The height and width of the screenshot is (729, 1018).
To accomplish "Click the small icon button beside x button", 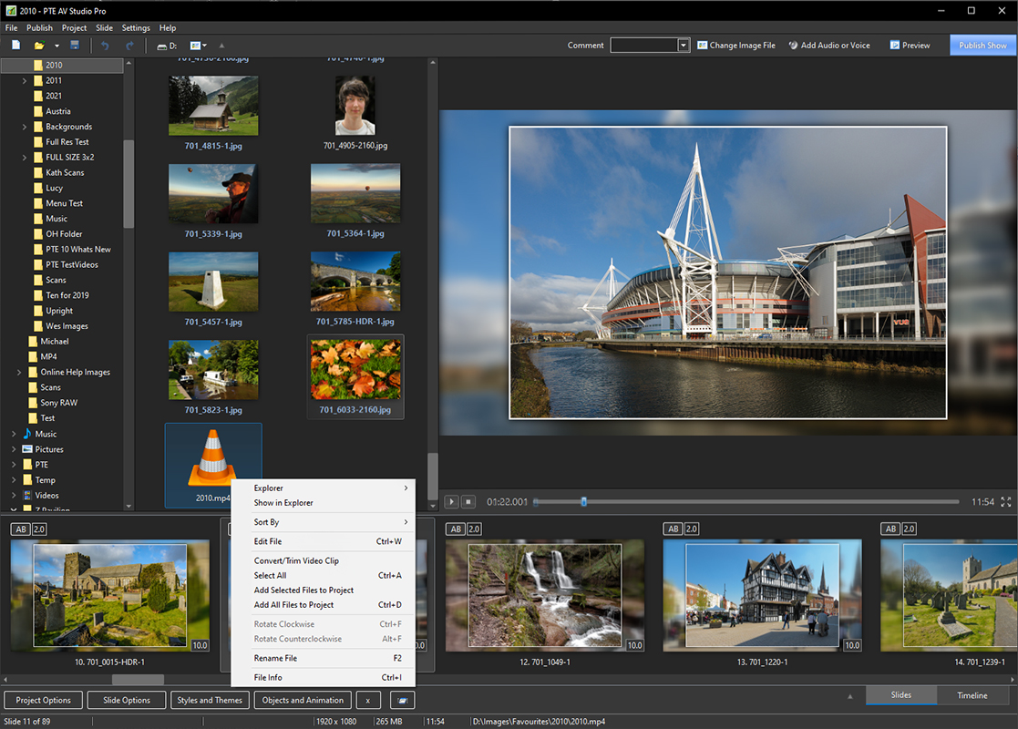I will [x=403, y=701].
